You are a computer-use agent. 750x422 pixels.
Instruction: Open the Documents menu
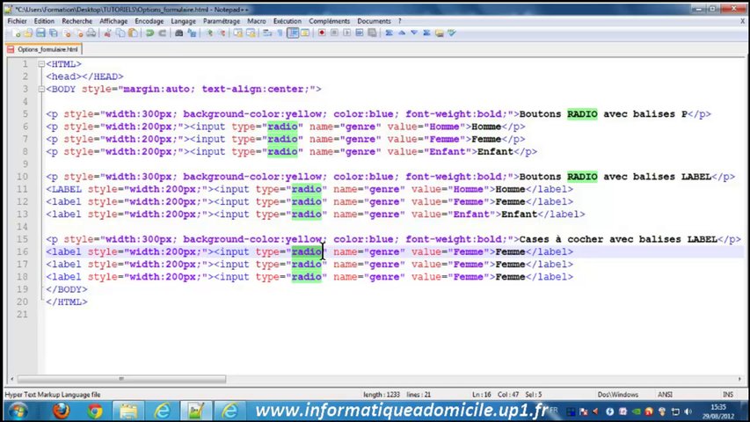point(374,21)
